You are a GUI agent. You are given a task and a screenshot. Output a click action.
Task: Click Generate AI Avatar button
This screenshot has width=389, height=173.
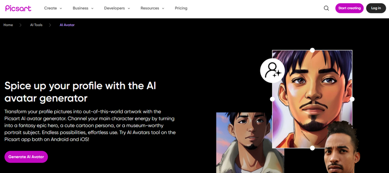pos(26,157)
